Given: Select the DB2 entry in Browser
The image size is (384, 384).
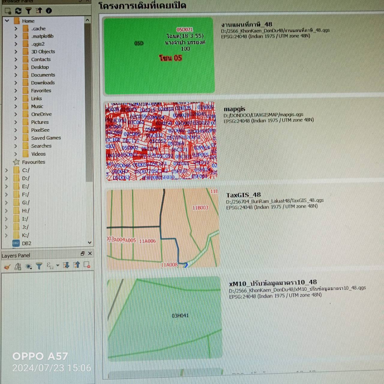Looking at the screenshot, I should pyautogui.click(x=26, y=243).
